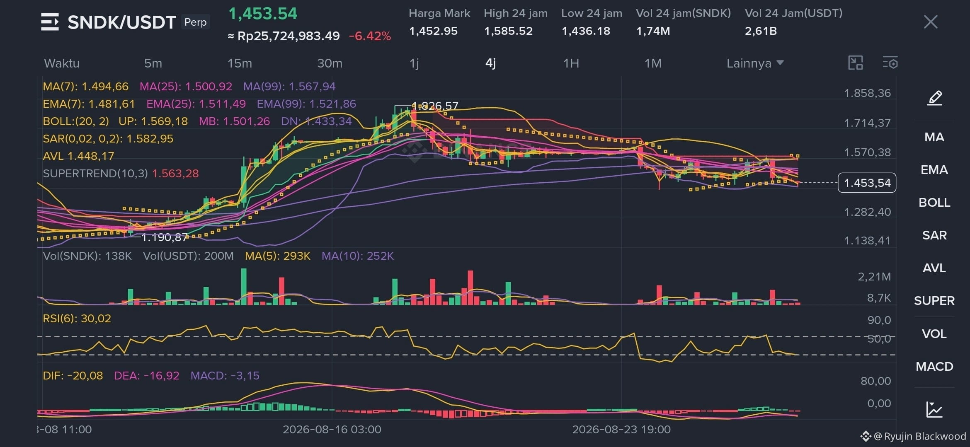Viewport: 970px width, 447px height.
Task: Click the EMA(7): 1.481,61 legend
Action: pos(89,104)
